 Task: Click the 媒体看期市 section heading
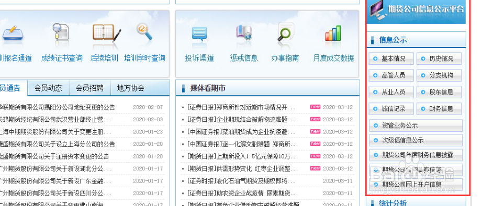tap(208, 88)
